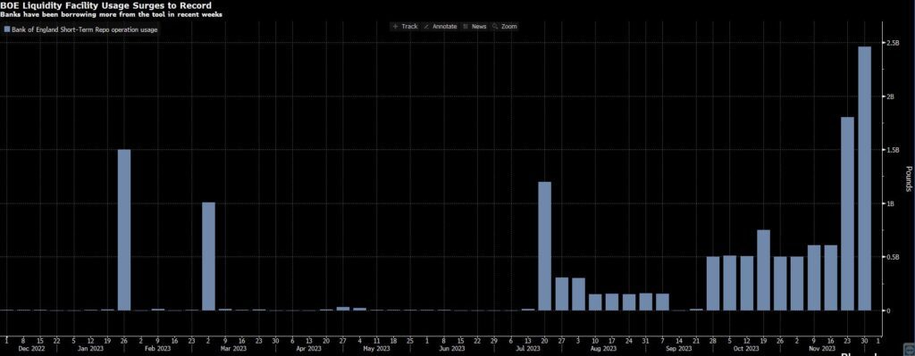Image resolution: width=915 pixels, height=356 pixels.
Task: Click the Short-Term Repo operation usage legend
Action: [x=85, y=29]
